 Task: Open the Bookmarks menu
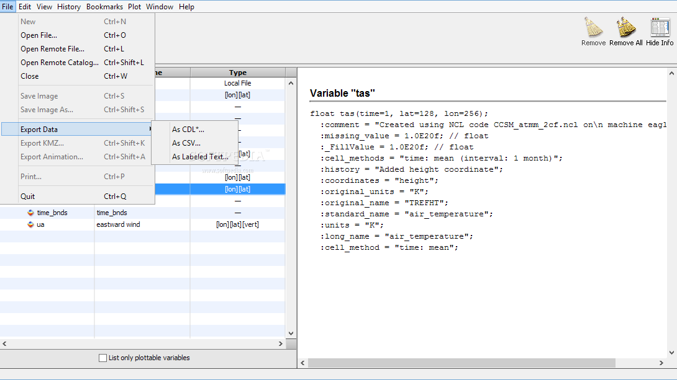coord(104,6)
